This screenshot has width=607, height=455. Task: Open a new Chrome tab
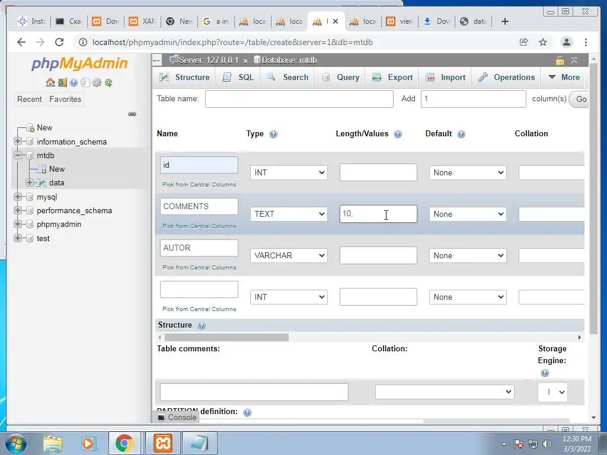coord(505,21)
